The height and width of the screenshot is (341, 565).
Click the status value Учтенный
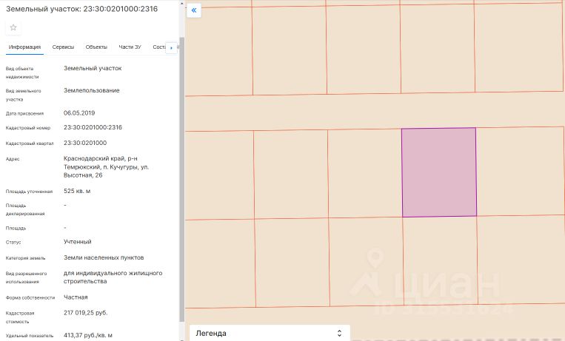78,242
